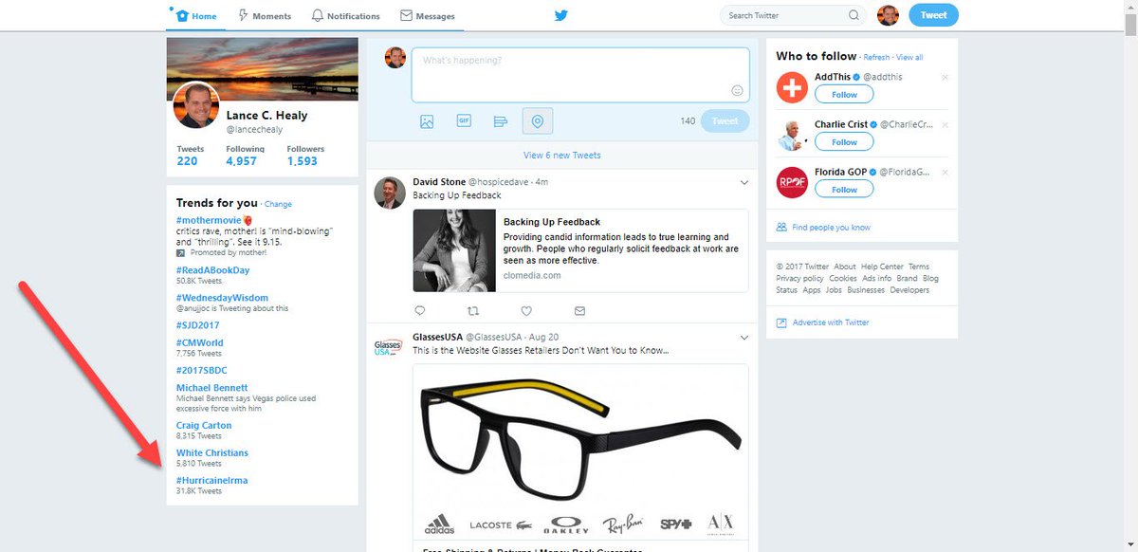
Task: View the 220 Tweets count
Action: coord(190,156)
